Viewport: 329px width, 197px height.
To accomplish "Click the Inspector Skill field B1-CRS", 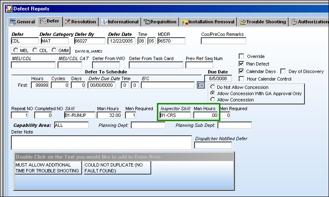I will click(x=175, y=115).
